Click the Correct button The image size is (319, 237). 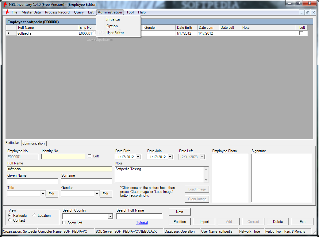point(253,222)
